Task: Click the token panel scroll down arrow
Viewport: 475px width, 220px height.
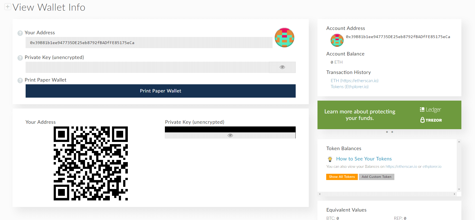Action: tap(459, 189)
